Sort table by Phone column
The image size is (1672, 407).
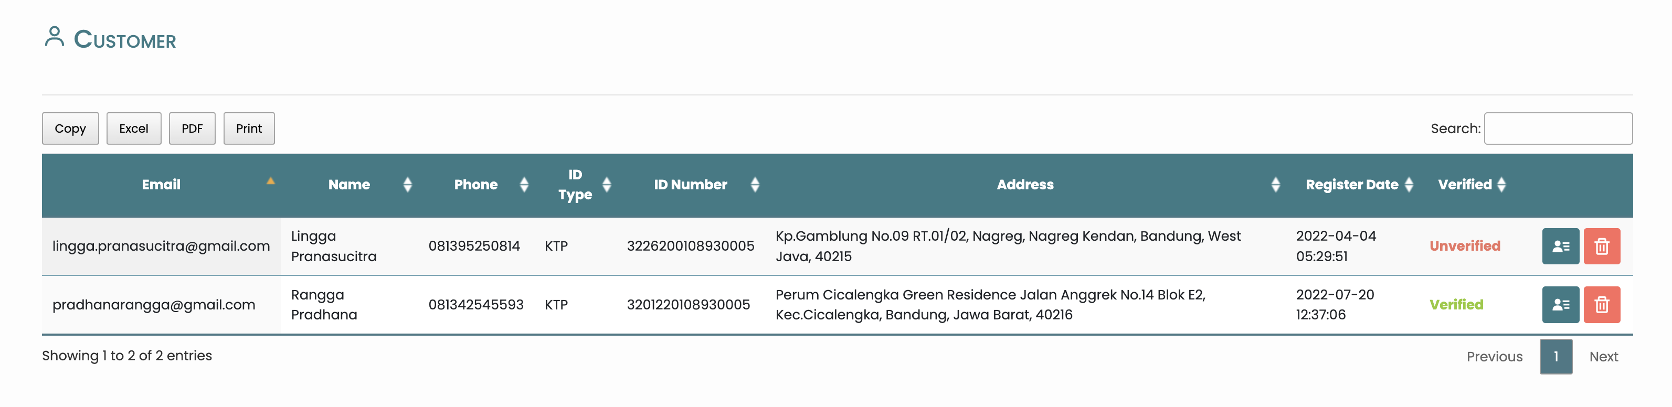524,185
